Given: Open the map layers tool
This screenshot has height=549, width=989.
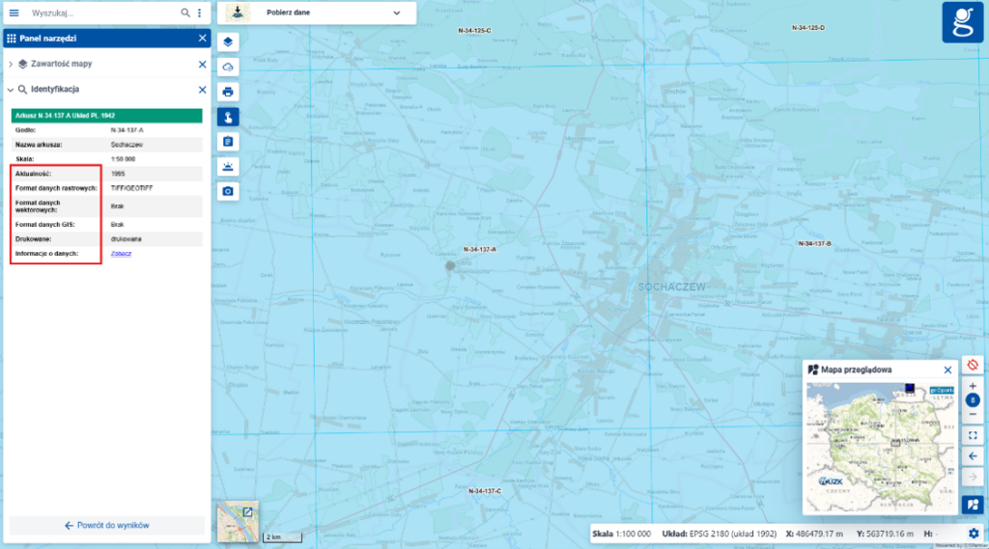Looking at the screenshot, I should (228, 41).
